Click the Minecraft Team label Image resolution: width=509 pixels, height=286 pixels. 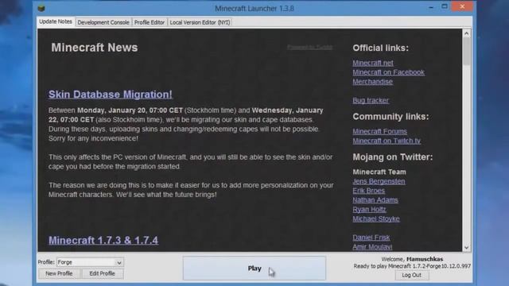point(379,172)
